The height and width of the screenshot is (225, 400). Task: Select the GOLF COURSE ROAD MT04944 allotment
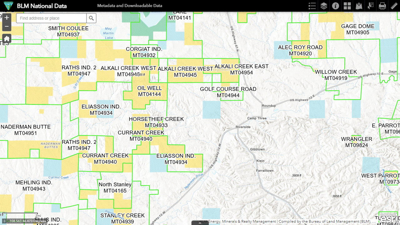coord(228,92)
